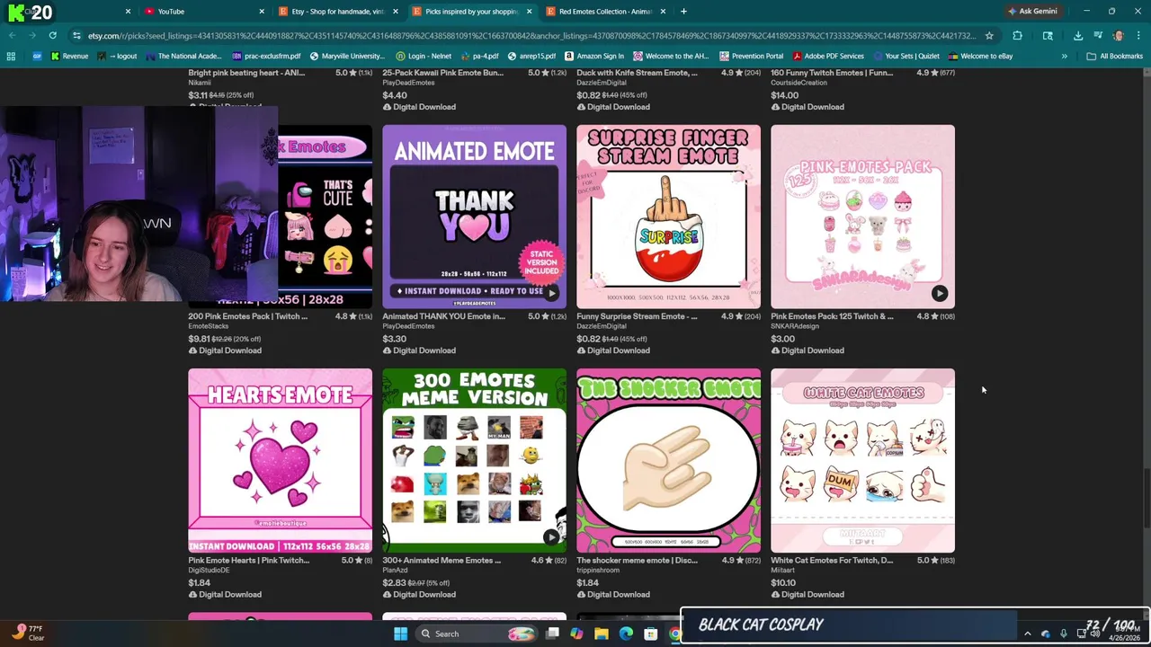Close the Red Emotes Collection tab
Image resolution: width=1151 pixels, height=647 pixels.
pos(663,12)
